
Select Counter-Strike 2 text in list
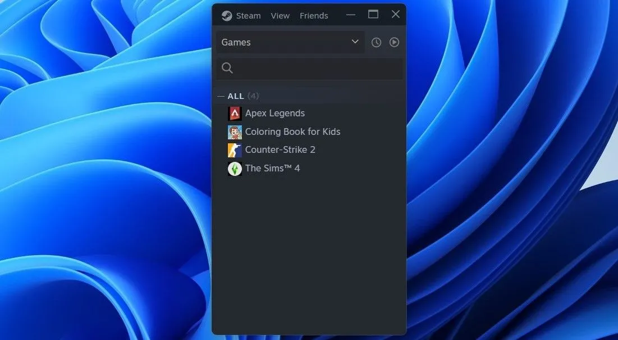tap(280, 150)
